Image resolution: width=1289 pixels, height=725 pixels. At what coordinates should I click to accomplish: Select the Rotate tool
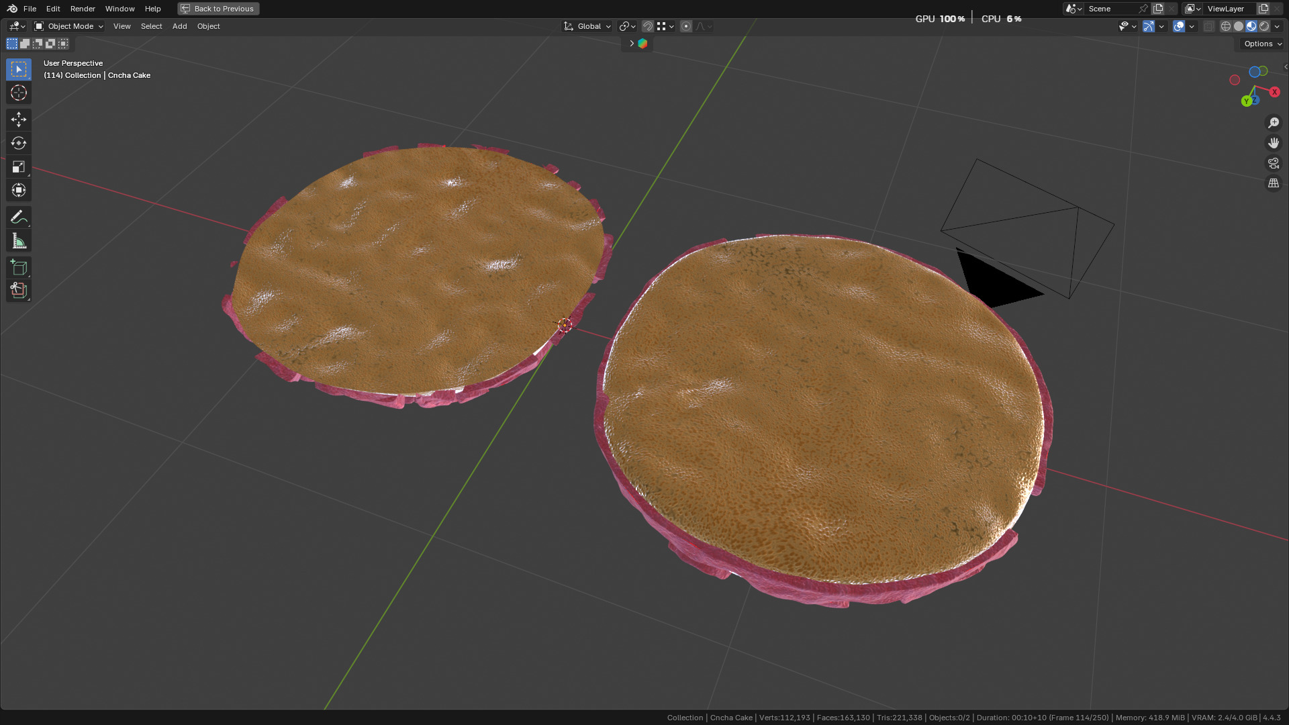19,143
